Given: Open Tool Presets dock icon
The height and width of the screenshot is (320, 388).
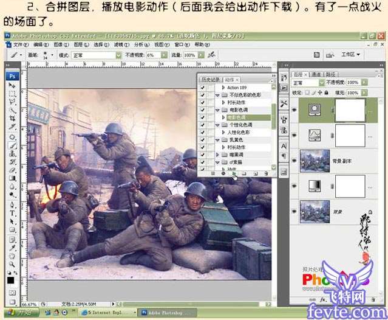Looking at the screenshot, I should (284, 103).
